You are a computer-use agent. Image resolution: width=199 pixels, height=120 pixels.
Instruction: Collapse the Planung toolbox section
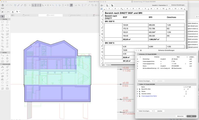[1, 19]
